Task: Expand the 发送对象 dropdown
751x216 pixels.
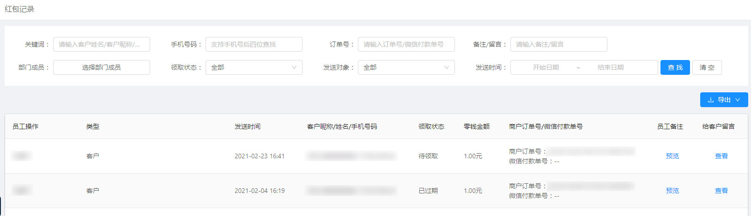Action: coord(406,67)
